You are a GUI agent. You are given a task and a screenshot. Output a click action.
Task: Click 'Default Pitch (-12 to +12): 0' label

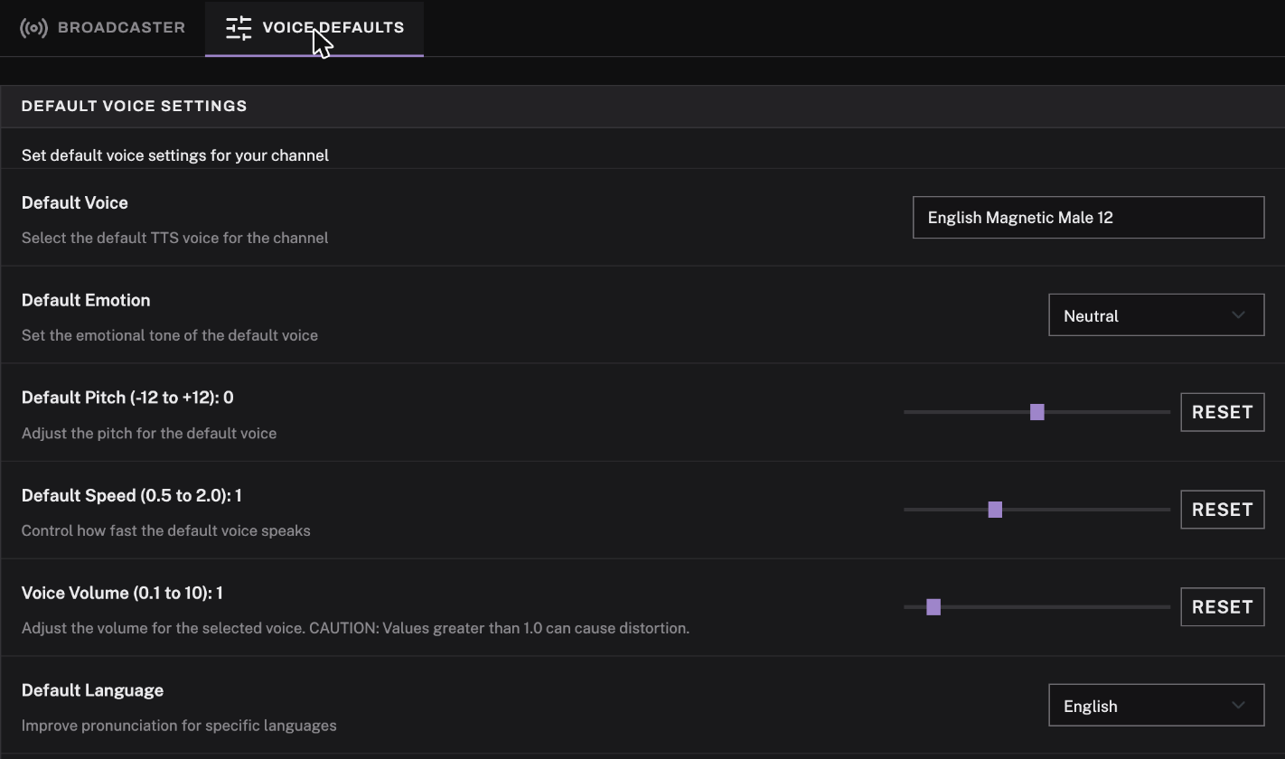127,398
